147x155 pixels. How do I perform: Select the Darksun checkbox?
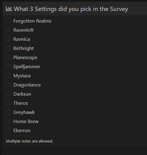(x=8, y=94)
